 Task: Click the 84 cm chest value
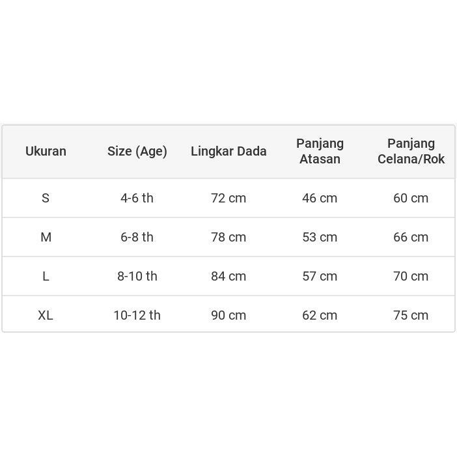tap(228, 276)
